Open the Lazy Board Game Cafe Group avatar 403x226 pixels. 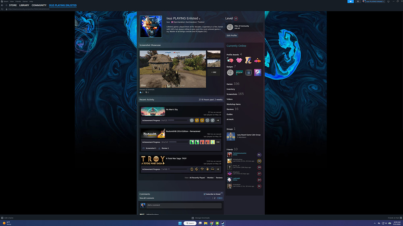coord(231,136)
